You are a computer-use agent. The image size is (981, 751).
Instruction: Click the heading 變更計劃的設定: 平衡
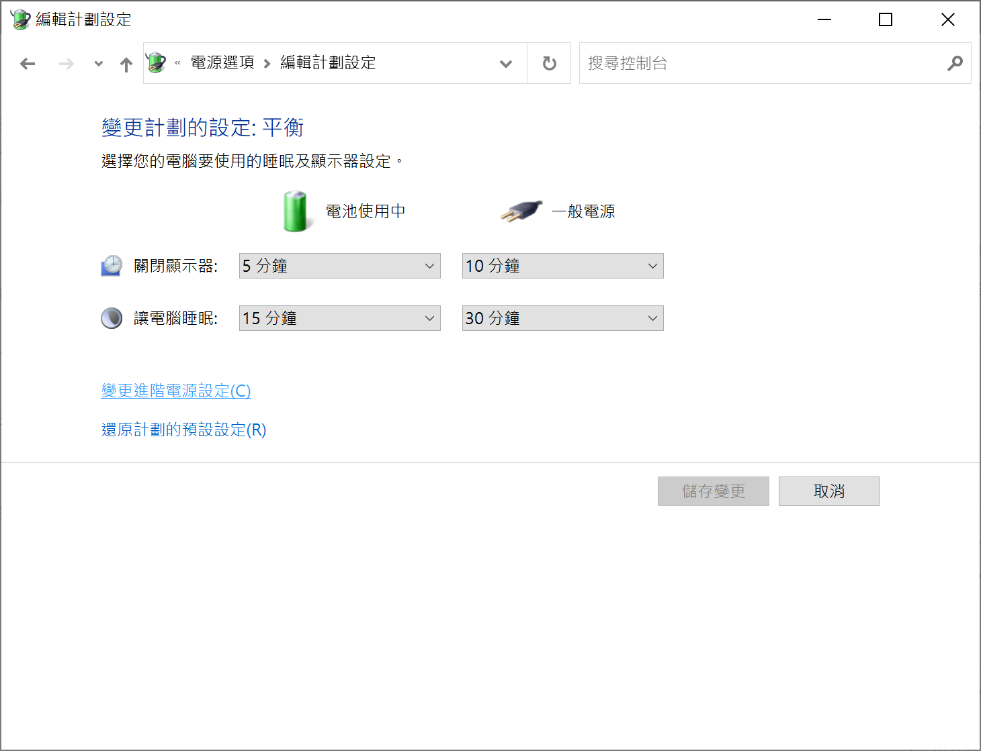[x=202, y=128]
